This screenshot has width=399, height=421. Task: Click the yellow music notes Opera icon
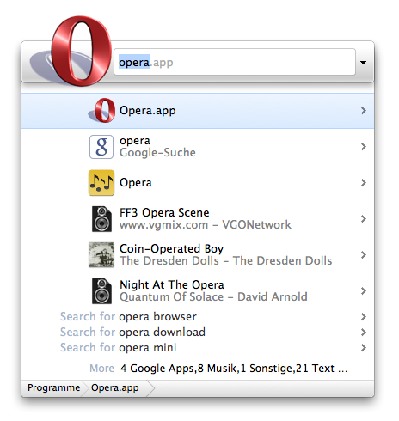101,183
